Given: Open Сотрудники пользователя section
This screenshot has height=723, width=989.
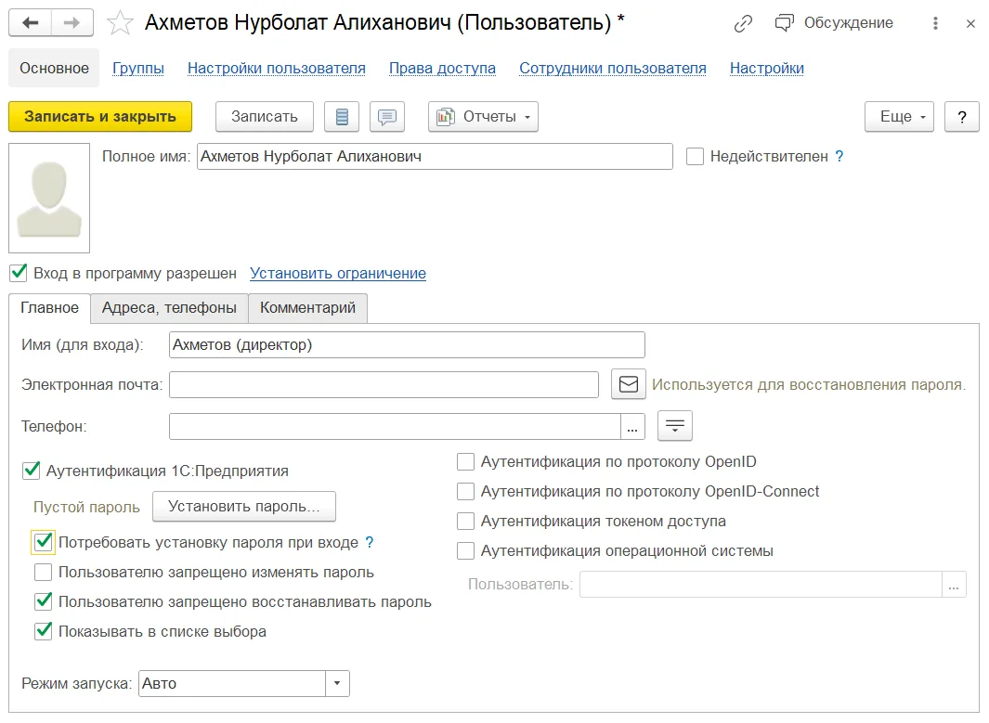Looking at the screenshot, I should 613,68.
